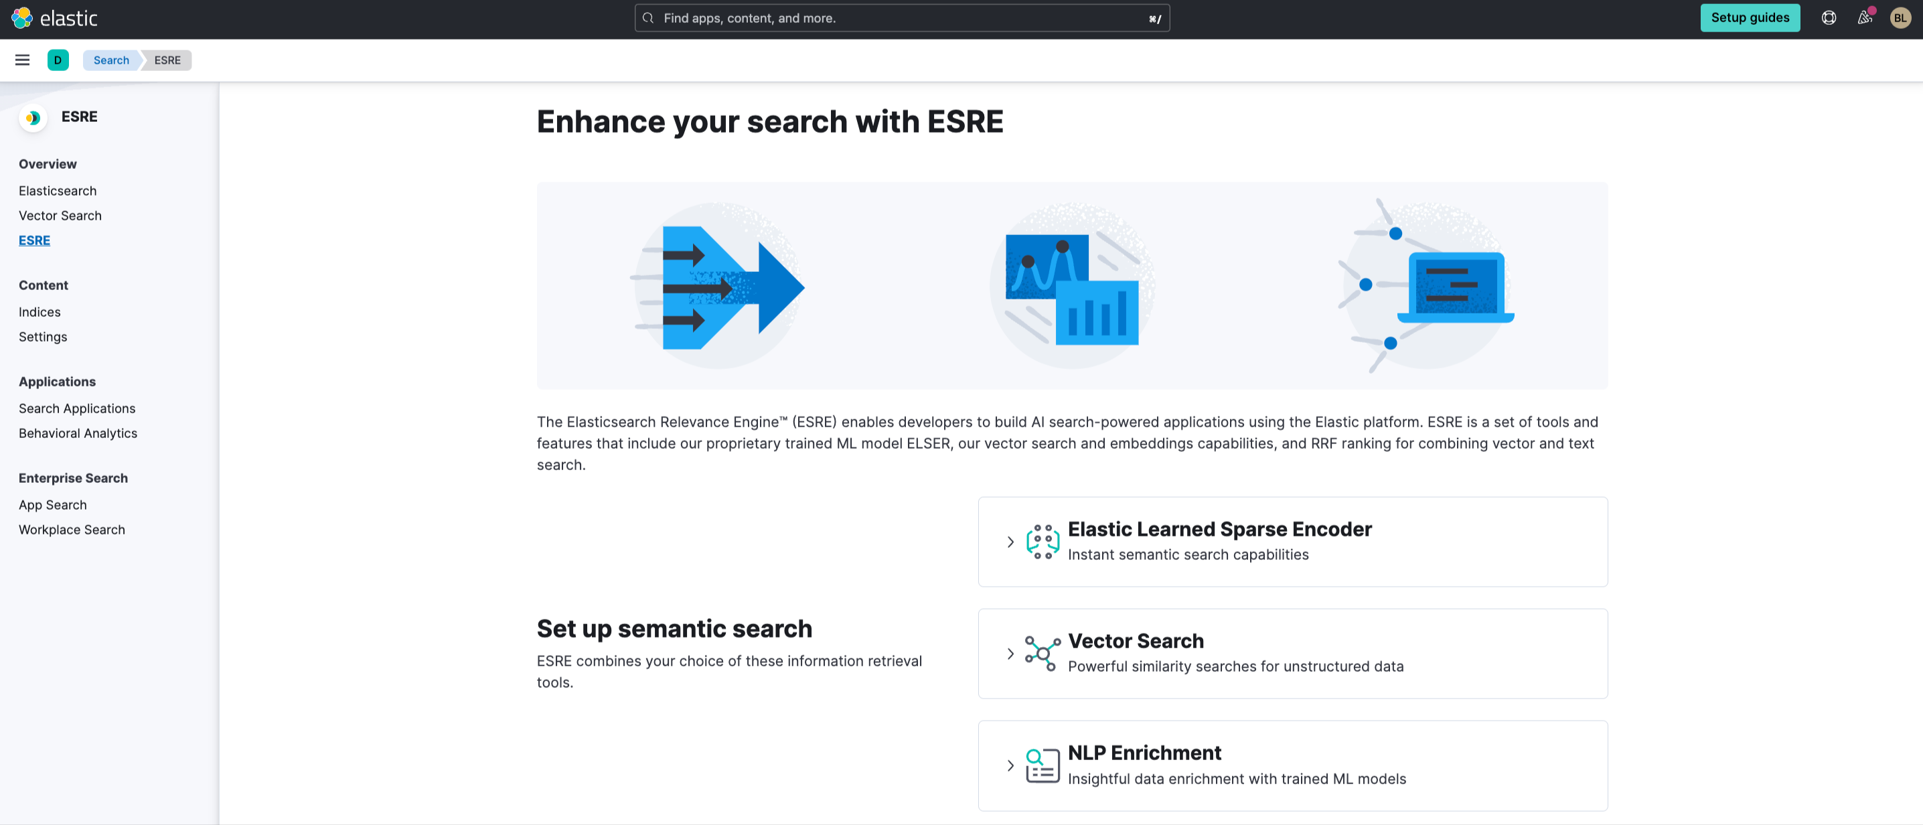1923x825 pixels.
Task: Expand the NLP Enrichment accordion chevron
Action: tap(1010, 765)
